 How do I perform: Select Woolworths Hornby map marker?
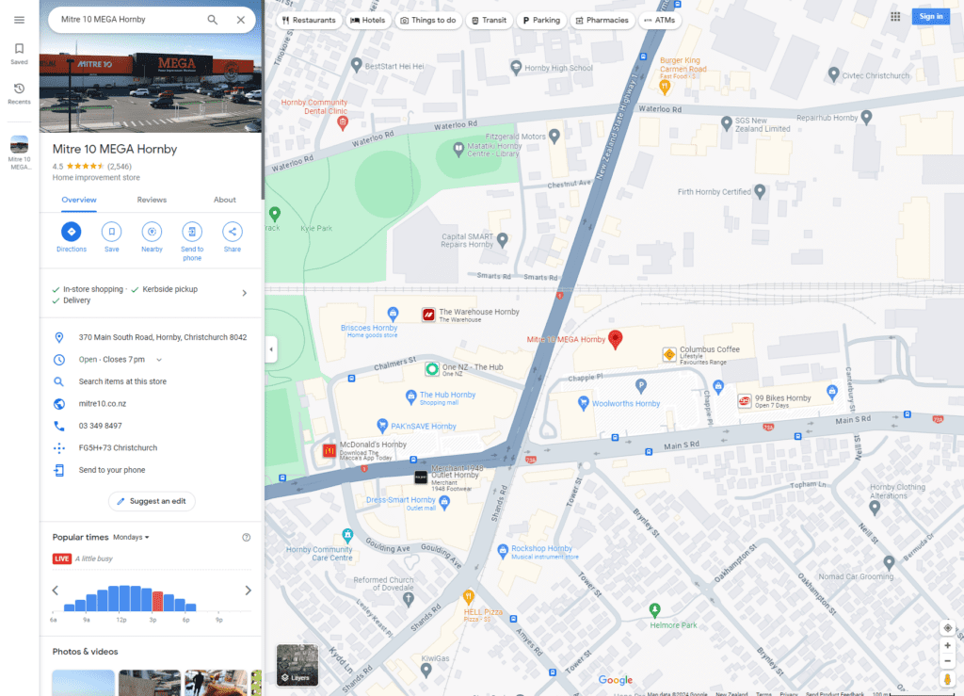pyautogui.click(x=583, y=403)
